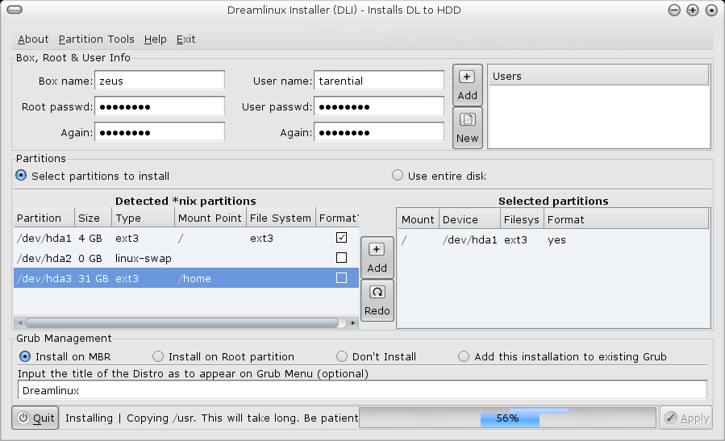The image size is (725, 441).
Task: Focus the User passwd field
Action: coord(379,106)
